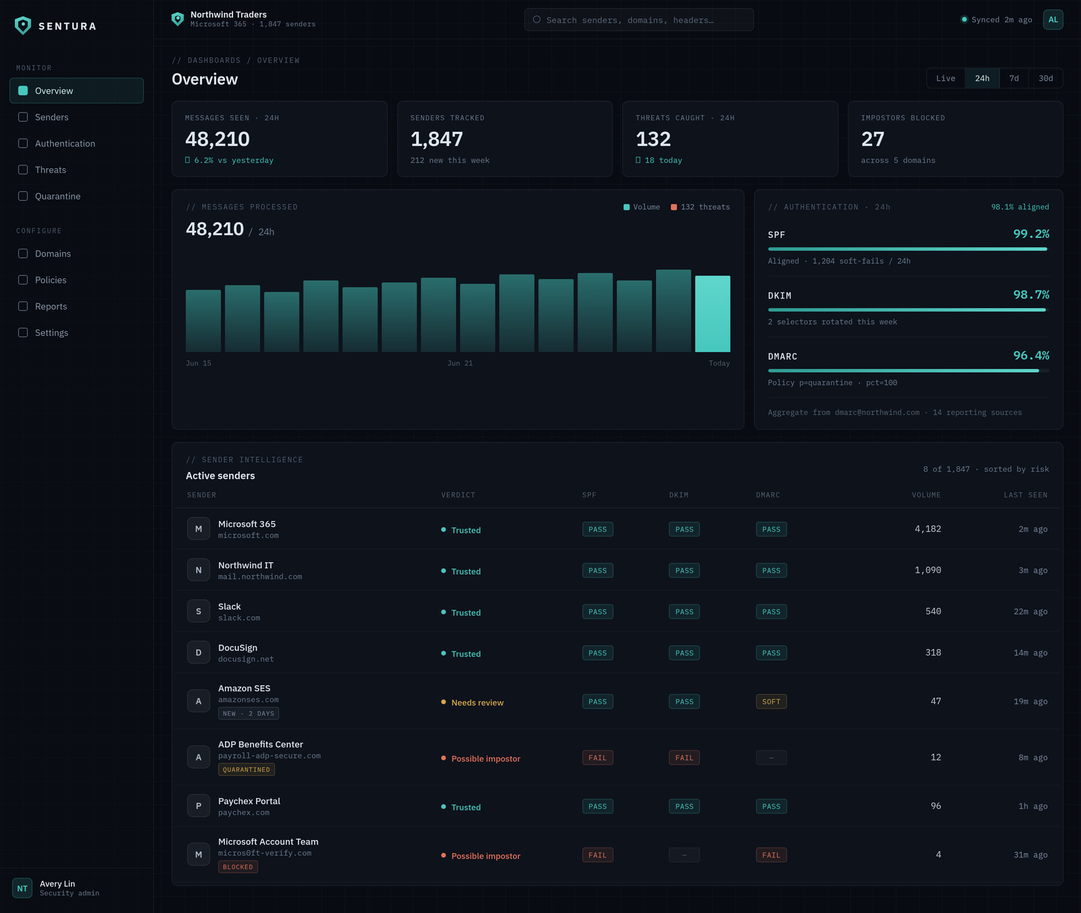Click the Quarantine sidebar icon
Viewport: 1081px width, 913px height.
coord(23,196)
